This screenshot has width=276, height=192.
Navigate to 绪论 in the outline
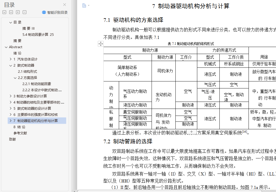[x=17, y=53]
